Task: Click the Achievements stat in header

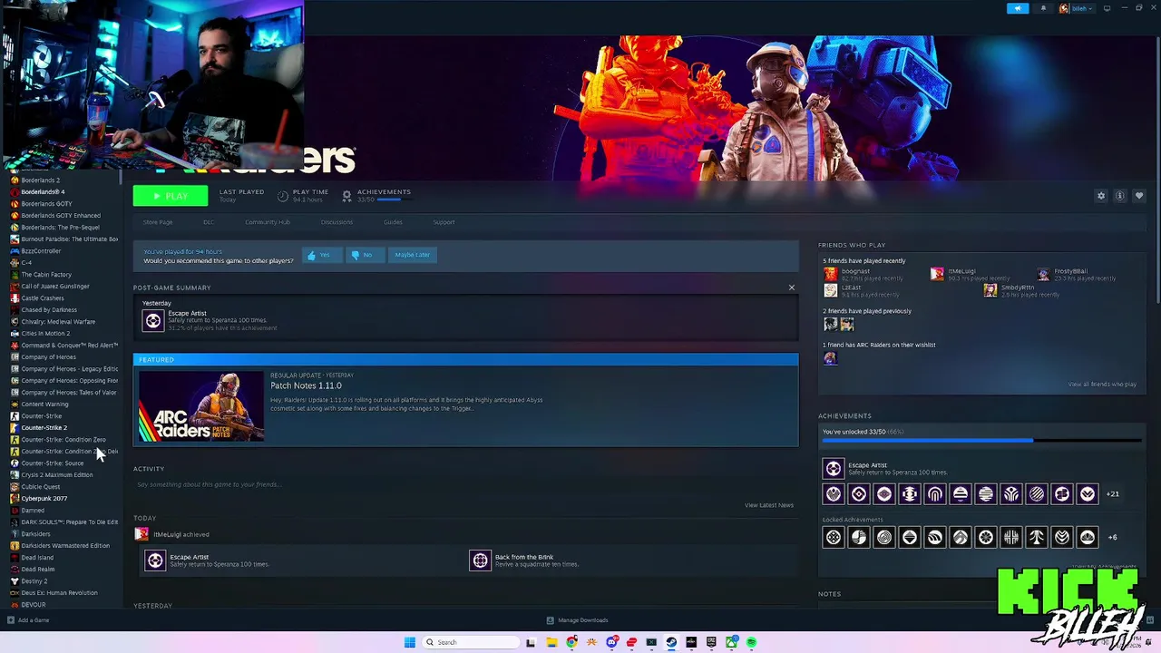Action: [x=377, y=195]
